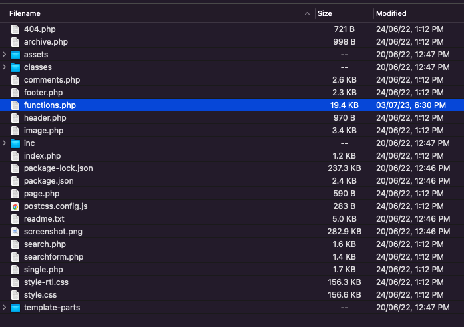Select the classes folder name

tap(38, 67)
